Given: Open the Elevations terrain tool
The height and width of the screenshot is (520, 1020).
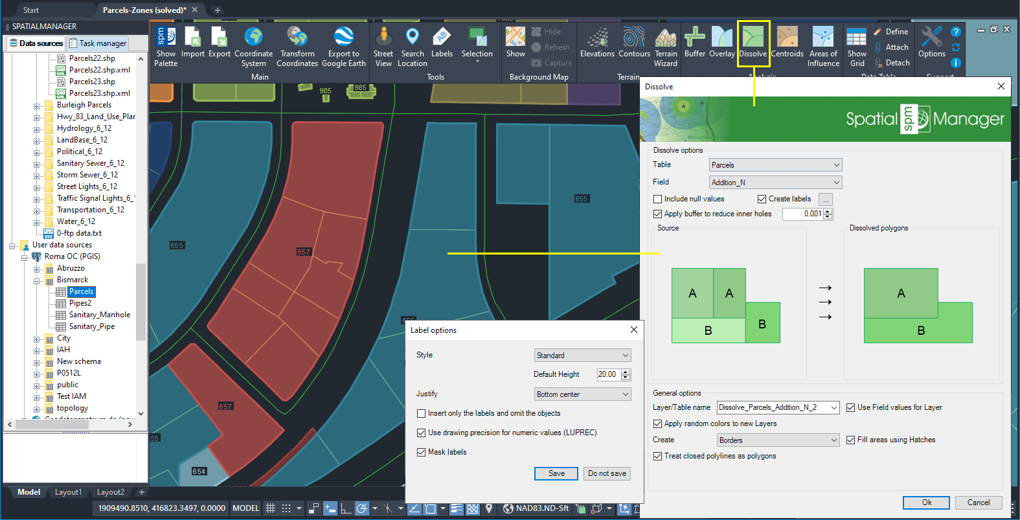Looking at the screenshot, I should tap(597, 43).
